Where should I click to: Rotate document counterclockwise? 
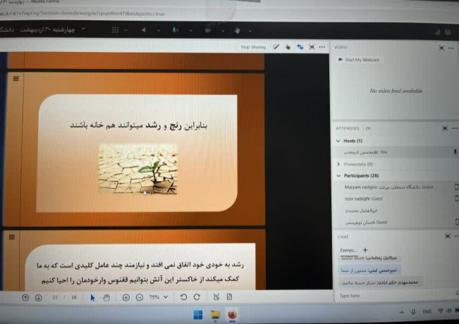184,297
